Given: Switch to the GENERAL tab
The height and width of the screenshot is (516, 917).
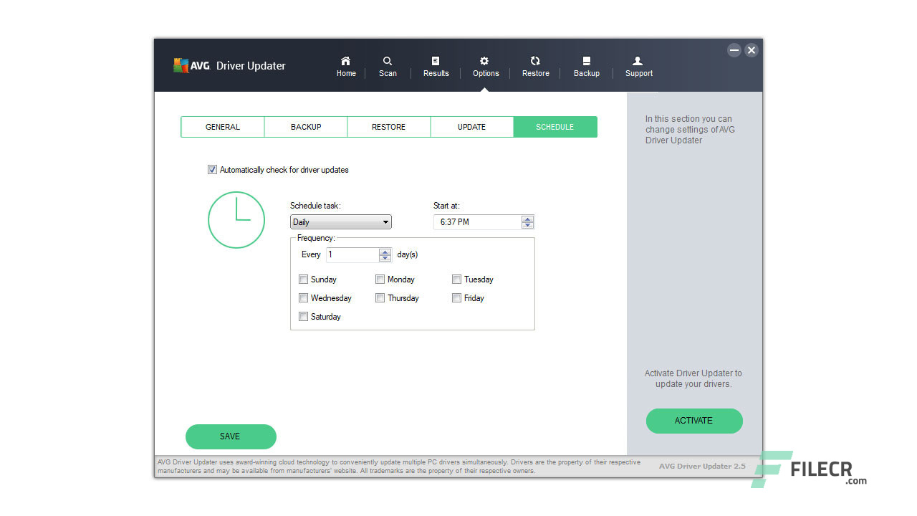Looking at the screenshot, I should [x=223, y=127].
